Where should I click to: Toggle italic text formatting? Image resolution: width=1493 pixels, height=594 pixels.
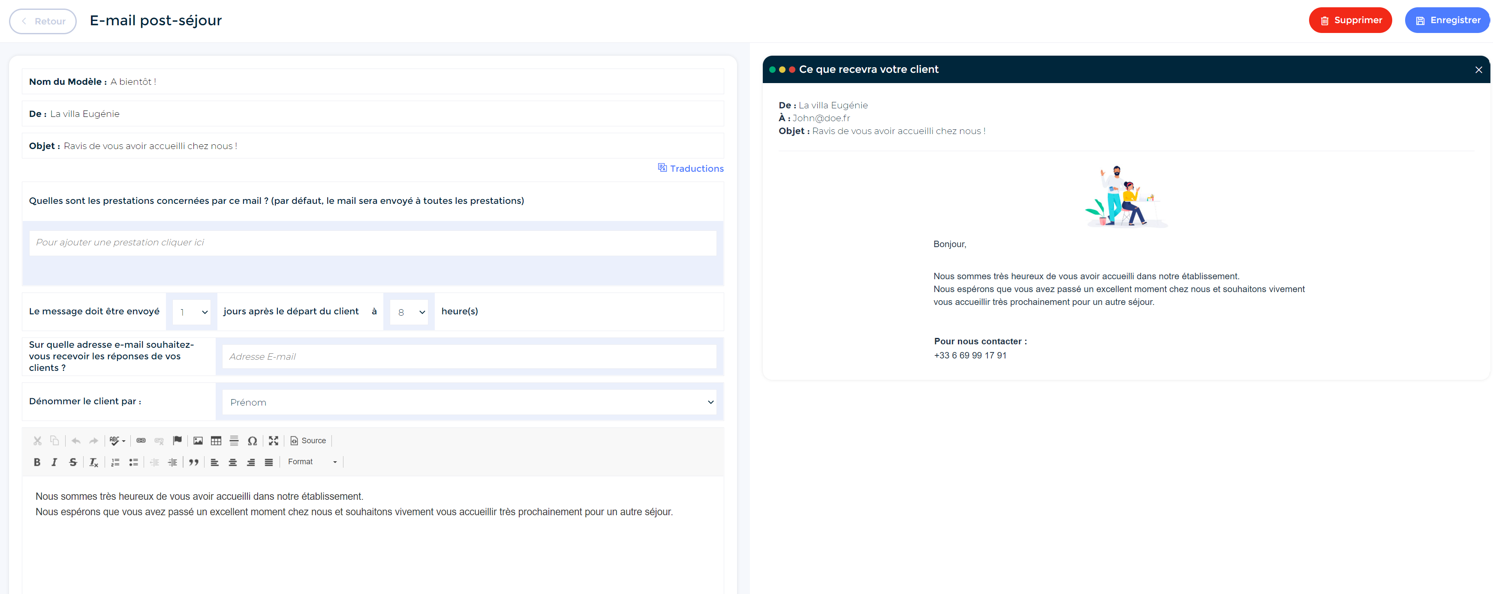[x=54, y=462]
